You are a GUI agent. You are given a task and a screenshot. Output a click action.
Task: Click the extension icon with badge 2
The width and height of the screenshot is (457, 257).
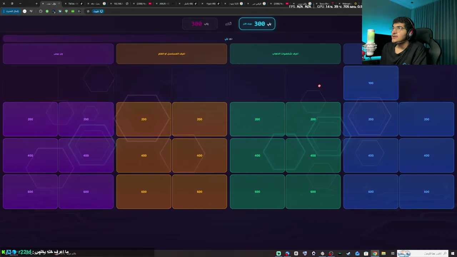[54, 11]
